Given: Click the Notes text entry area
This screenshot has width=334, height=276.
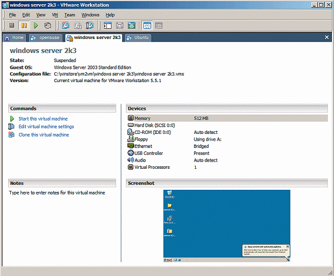Looking at the screenshot, I should pyautogui.click(x=57, y=193).
